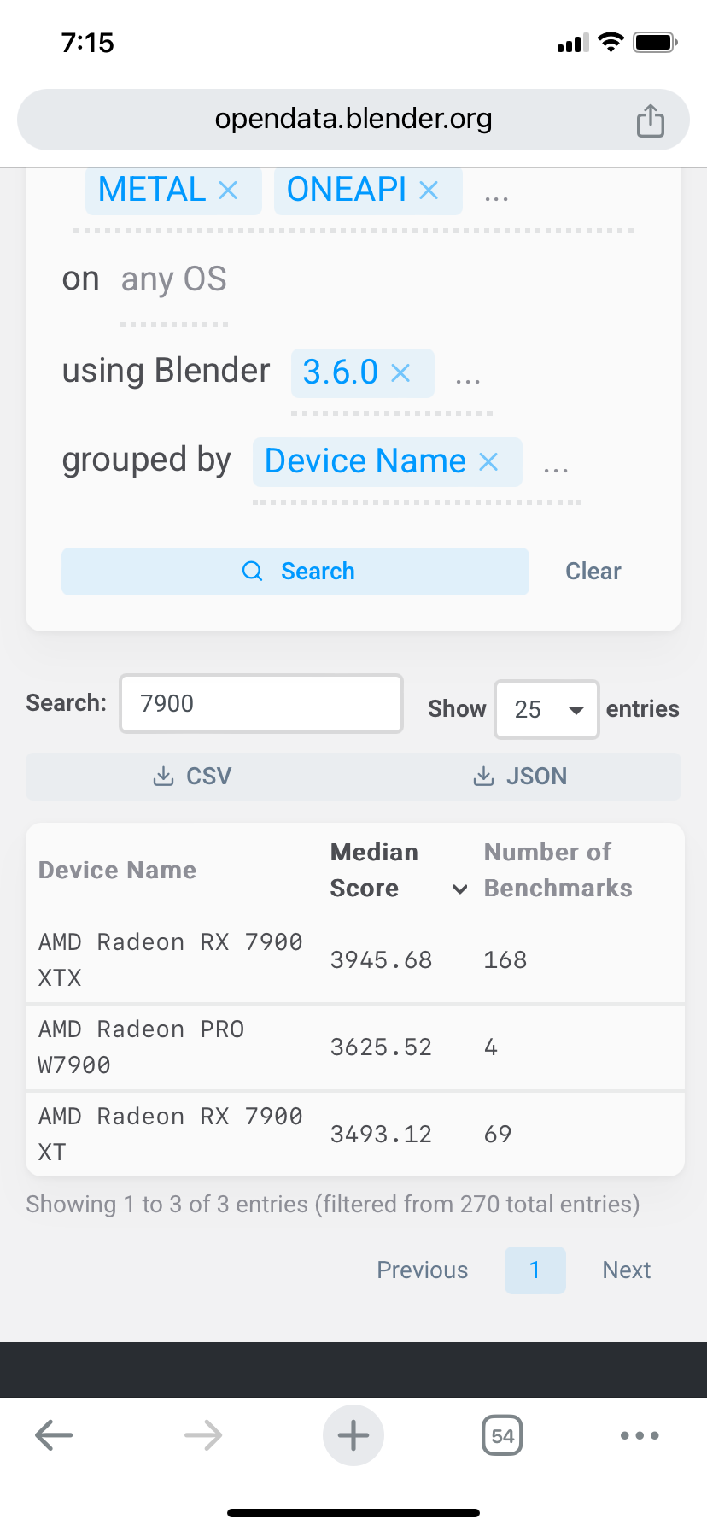Sort table by Number of Benchmarks header
This screenshot has width=707, height=1531.
point(558,871)
